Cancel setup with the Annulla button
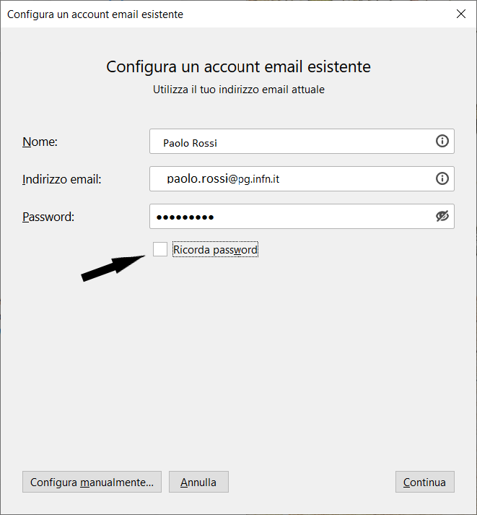The width and height of the screenshot is (477, 515). (198, 482)
